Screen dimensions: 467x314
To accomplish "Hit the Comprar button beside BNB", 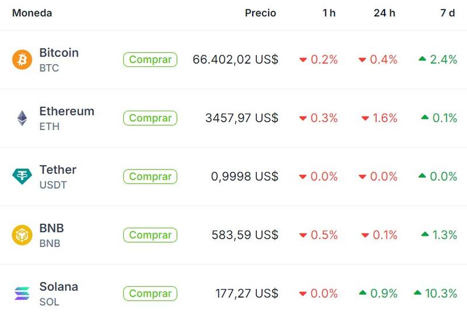I will [150, 235].
